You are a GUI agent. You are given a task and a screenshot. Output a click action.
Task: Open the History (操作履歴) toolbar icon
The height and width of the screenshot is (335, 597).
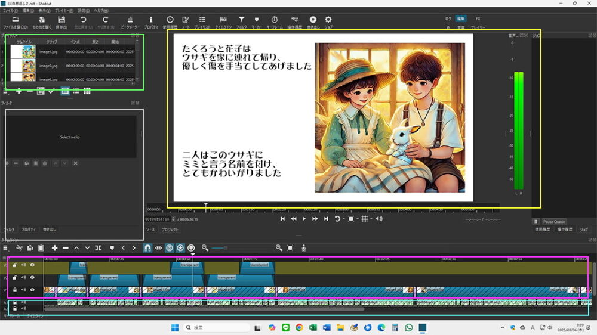294,20
